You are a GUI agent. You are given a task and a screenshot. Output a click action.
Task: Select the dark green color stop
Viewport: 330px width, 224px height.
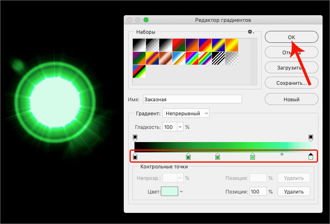pyautogui.click(x=189, y=156)
